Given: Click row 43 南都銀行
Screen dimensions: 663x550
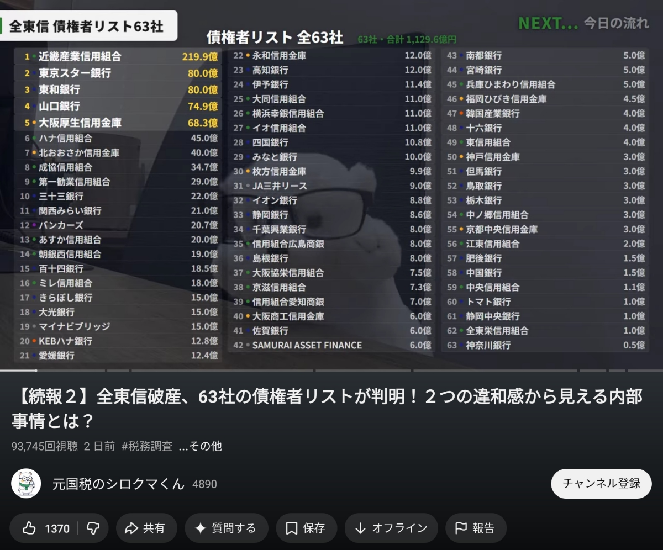Looking at the screenshot, I should click(545, 56).
